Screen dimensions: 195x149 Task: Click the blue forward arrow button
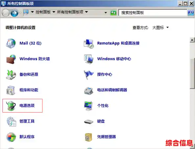pyautogui.click(x=14, y=13)
